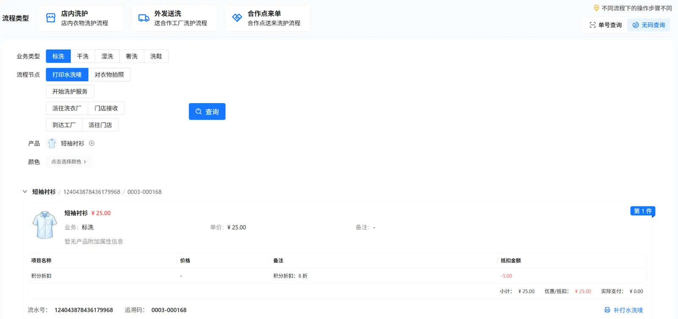Click the 短袖衬衫 product name in selector
The height and width of the screenshot is (319, 678).
coord(72,143)
